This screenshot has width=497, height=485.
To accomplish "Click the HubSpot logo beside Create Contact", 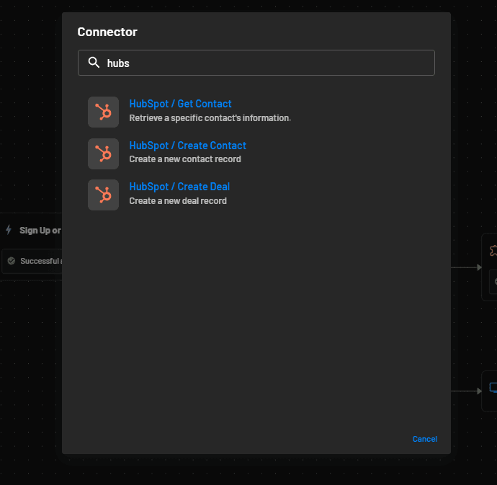I will [103, 153].
